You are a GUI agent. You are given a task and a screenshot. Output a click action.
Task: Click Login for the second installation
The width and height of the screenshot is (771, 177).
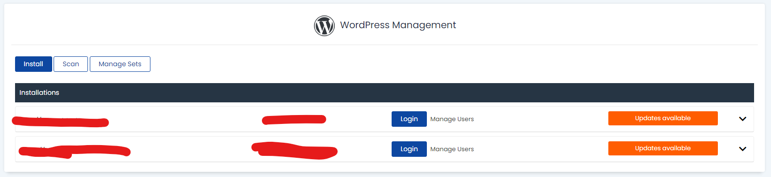[409, 149]
